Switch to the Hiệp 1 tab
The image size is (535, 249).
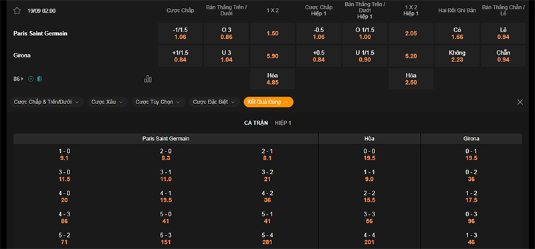(x=283, y=123)
